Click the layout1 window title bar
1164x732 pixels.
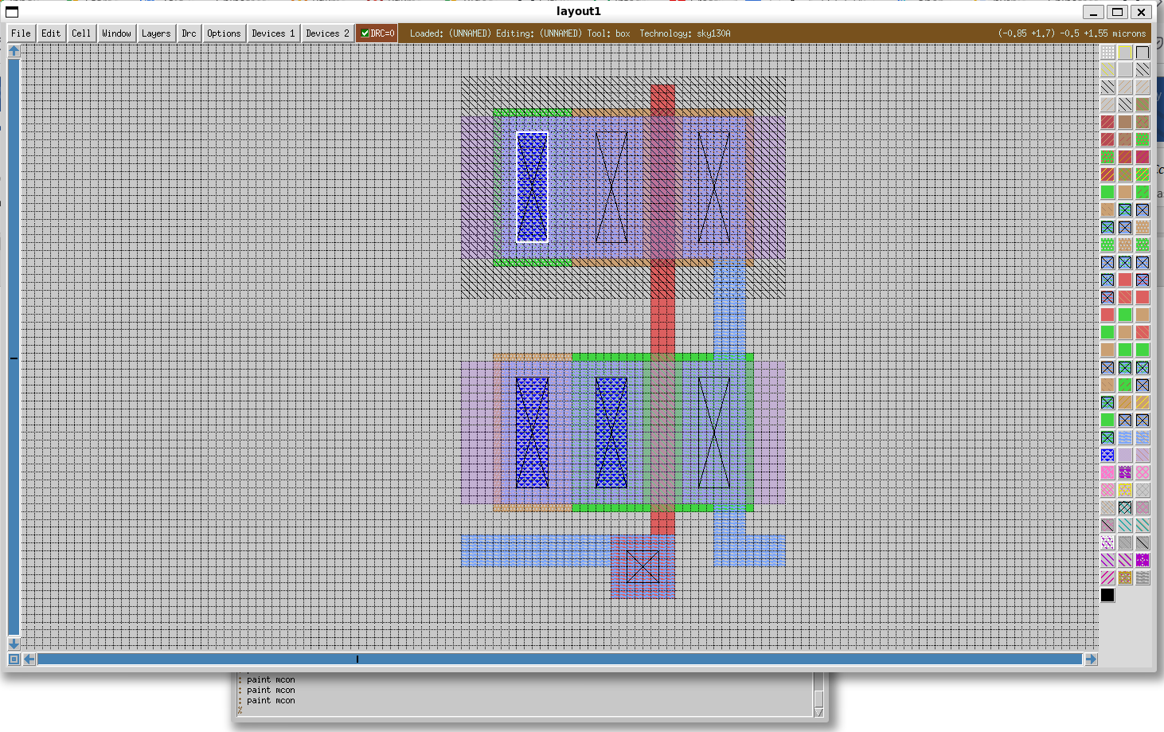coord(579,11)
